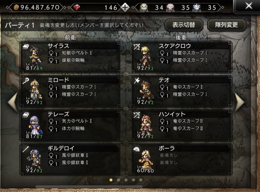Click the bow icon beside スケアクロウ
Image resolution: width=260 pixels, height=192 pixels.
pos(137,47)
